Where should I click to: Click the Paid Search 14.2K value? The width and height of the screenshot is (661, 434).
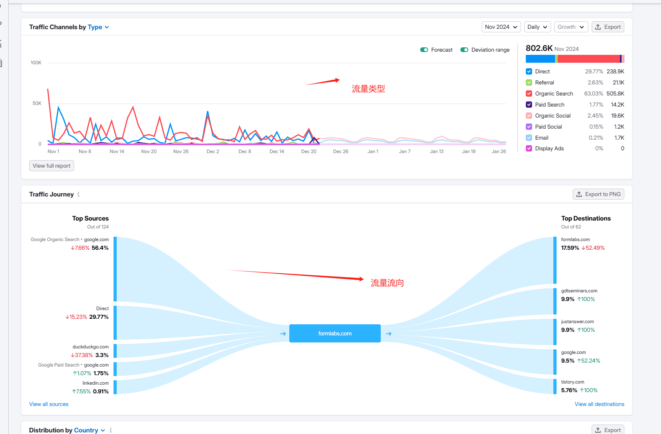pos(617,105)
